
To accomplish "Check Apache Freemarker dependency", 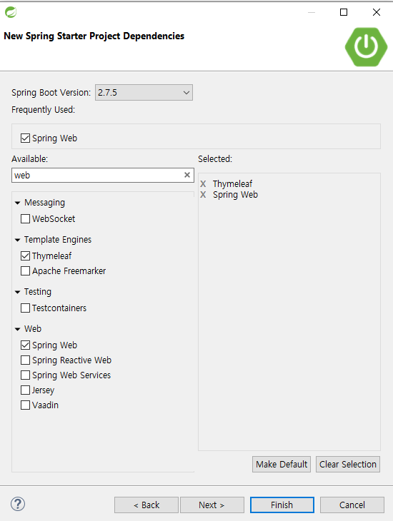I will [25, 270].
